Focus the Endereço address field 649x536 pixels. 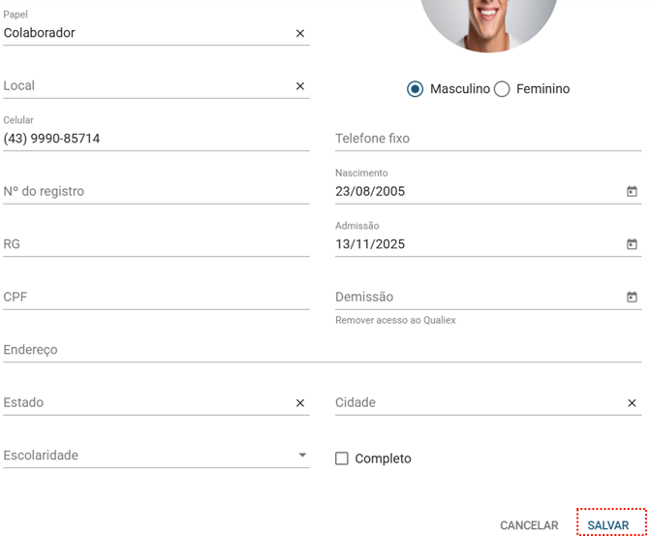pos(320,350)
